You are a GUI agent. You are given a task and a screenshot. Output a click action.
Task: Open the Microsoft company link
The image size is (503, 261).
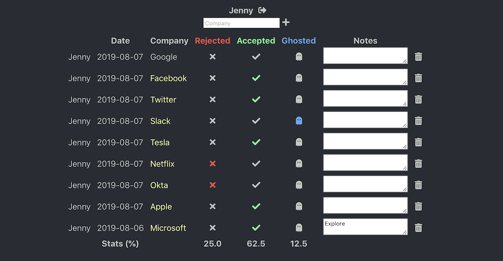click(x=168, y=228)
